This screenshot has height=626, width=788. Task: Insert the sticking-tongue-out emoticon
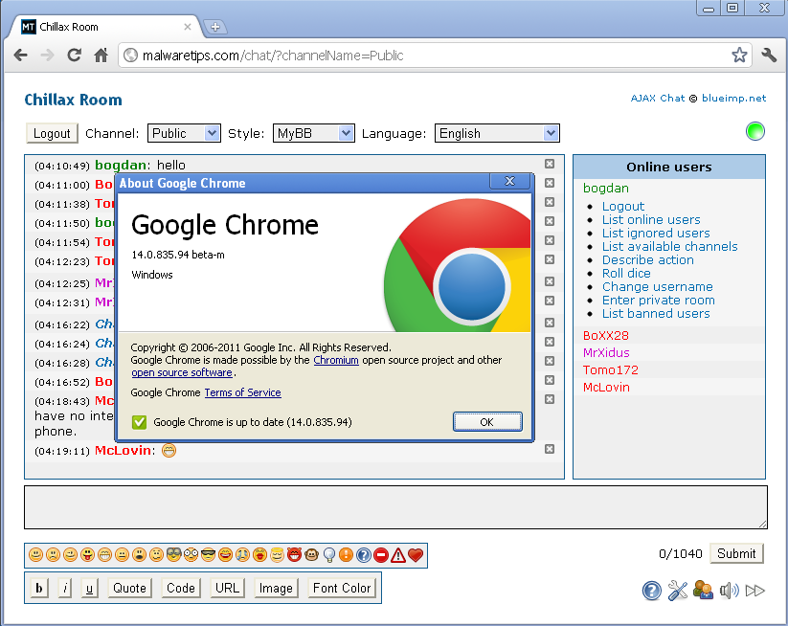pos(87,554)
